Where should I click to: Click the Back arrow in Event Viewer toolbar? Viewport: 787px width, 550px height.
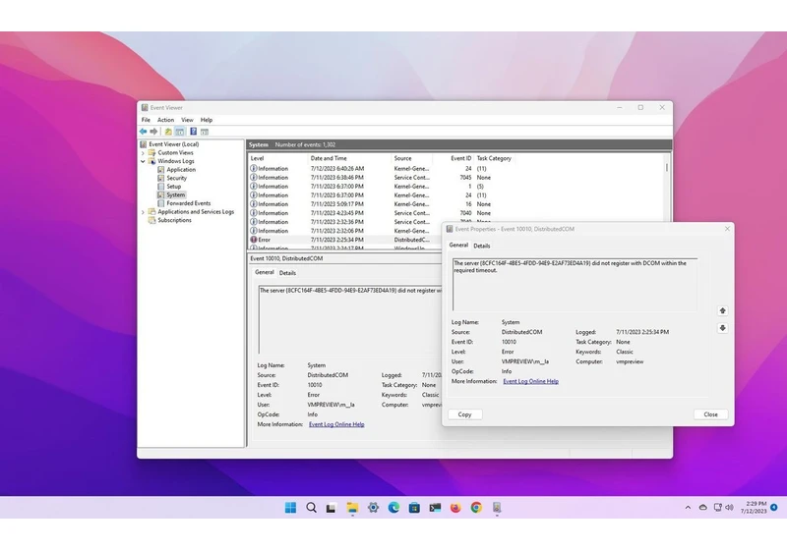tap(143, 132)
